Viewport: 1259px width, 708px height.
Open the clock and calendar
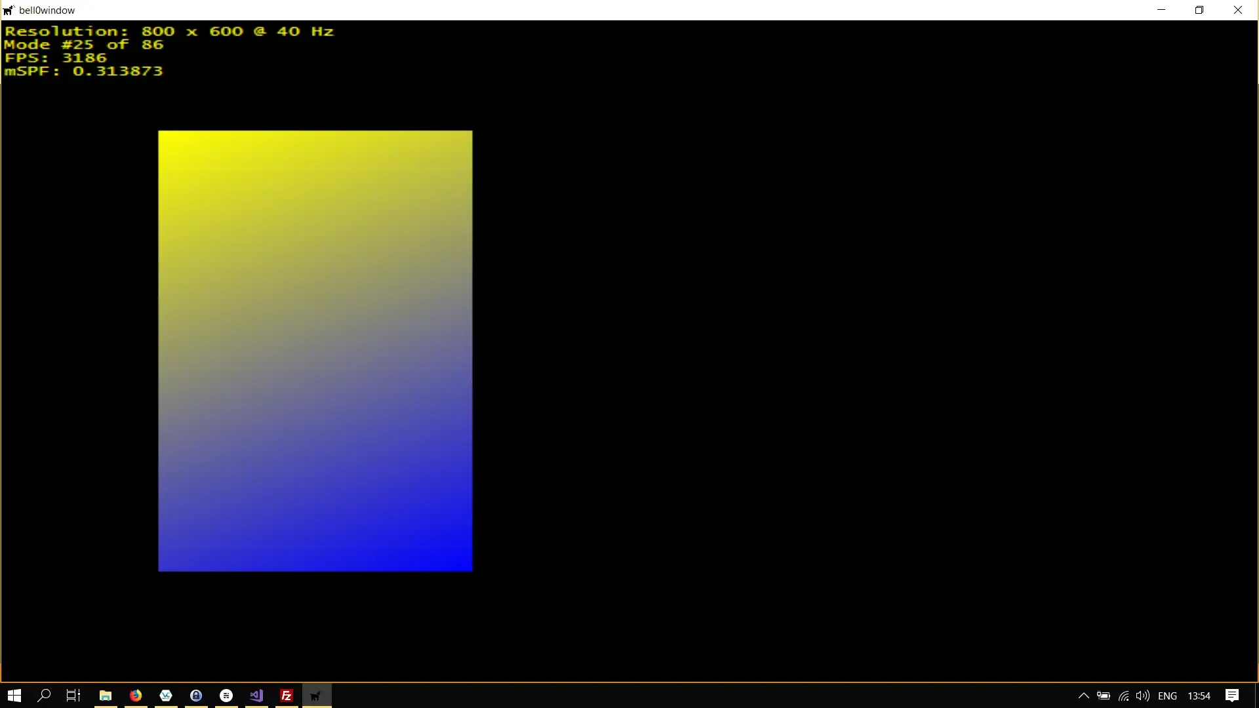pos(1200,696)
